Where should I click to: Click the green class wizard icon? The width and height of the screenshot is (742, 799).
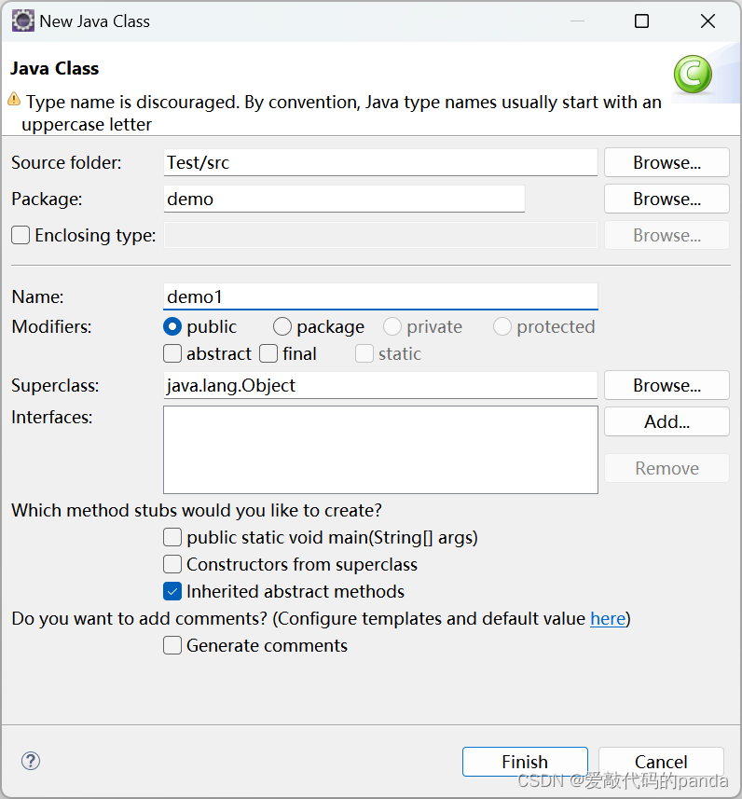click(693, 75)
